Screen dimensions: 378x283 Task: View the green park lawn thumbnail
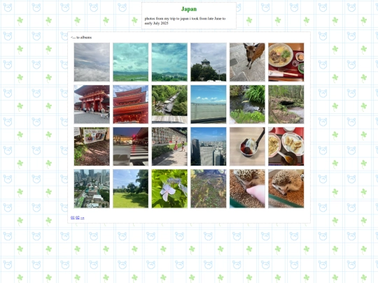tap(131, 189)
